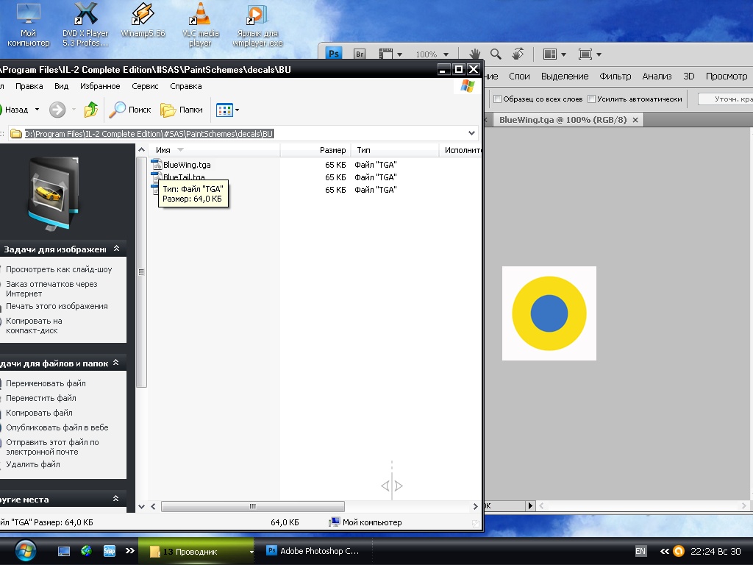Expand the Back button history dropdown arrow
Viewport: 753px width, 565px height.
coord(37,110)
